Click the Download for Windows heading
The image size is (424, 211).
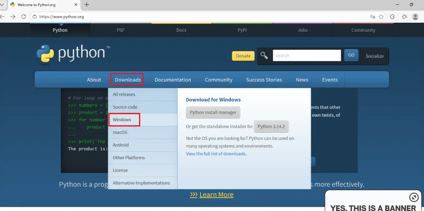pos(213,100)
